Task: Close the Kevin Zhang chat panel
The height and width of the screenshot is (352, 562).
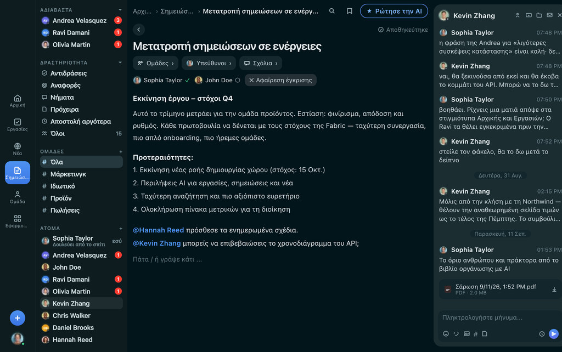Action: 559,15
